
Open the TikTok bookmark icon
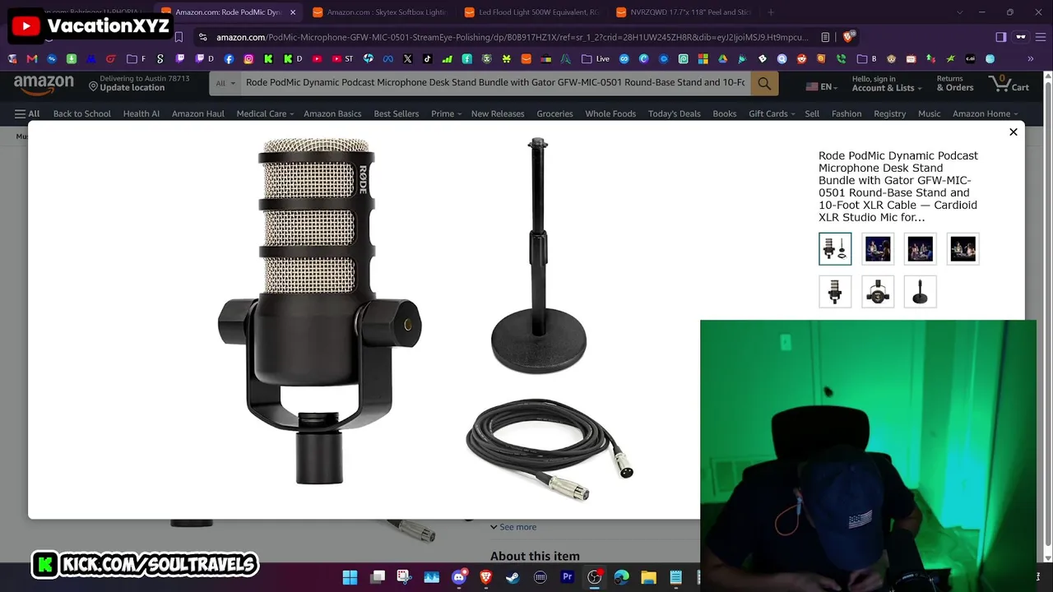click(x=427, y=59)
